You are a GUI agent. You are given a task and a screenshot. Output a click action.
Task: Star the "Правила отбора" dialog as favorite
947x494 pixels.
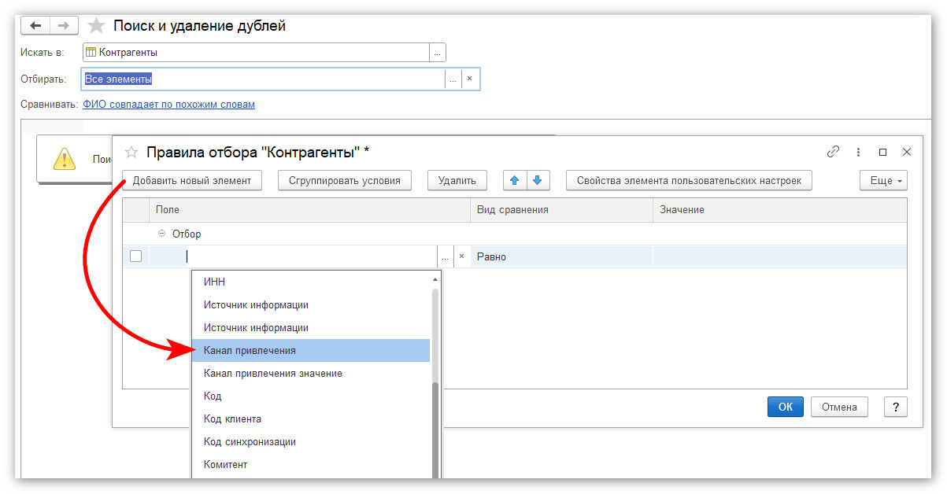[131, 152]
